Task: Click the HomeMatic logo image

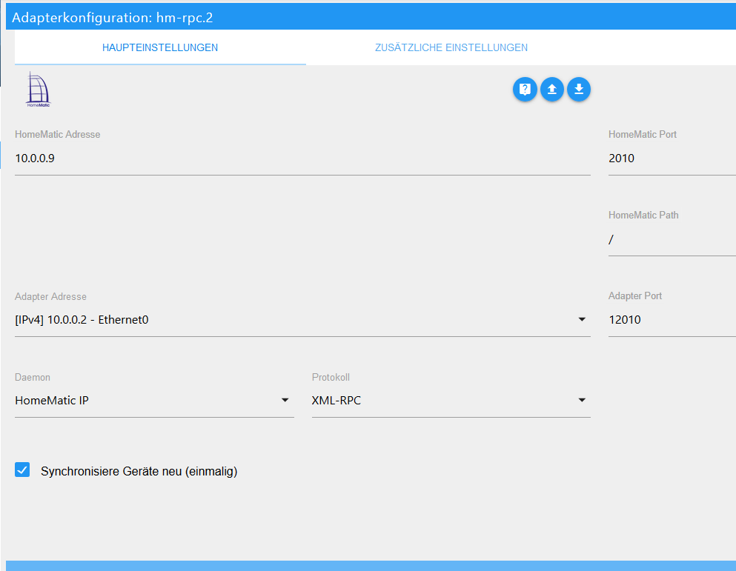Action: click(x=38, y=89)
